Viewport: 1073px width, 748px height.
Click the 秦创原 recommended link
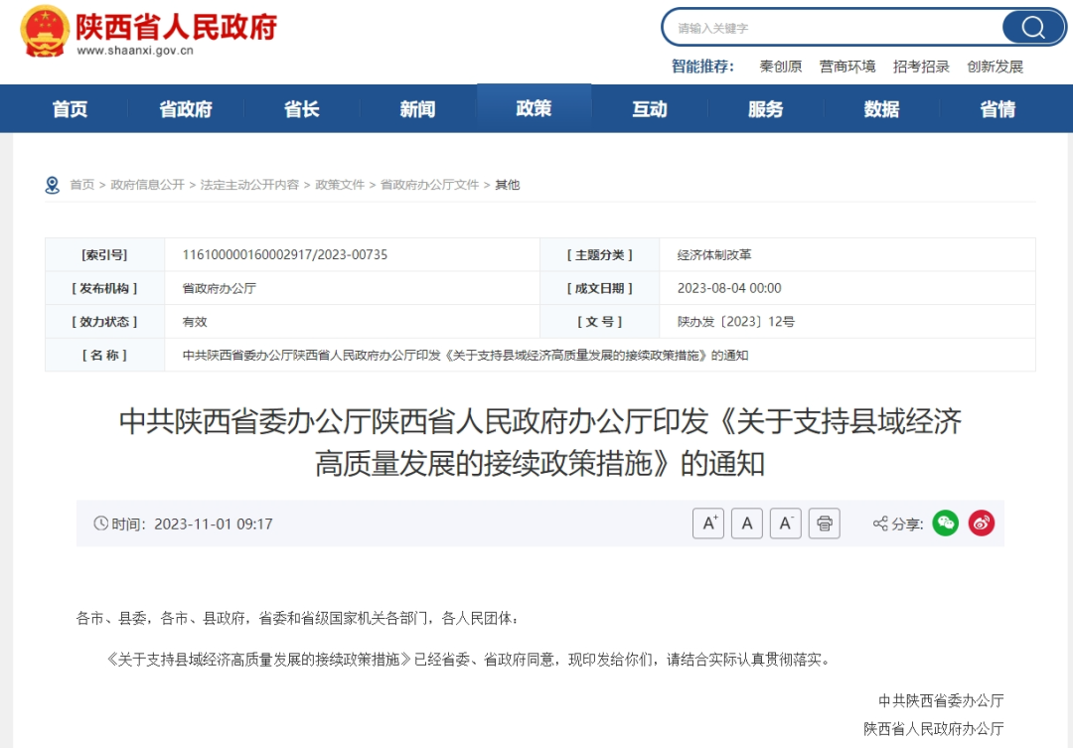point(780,67)
